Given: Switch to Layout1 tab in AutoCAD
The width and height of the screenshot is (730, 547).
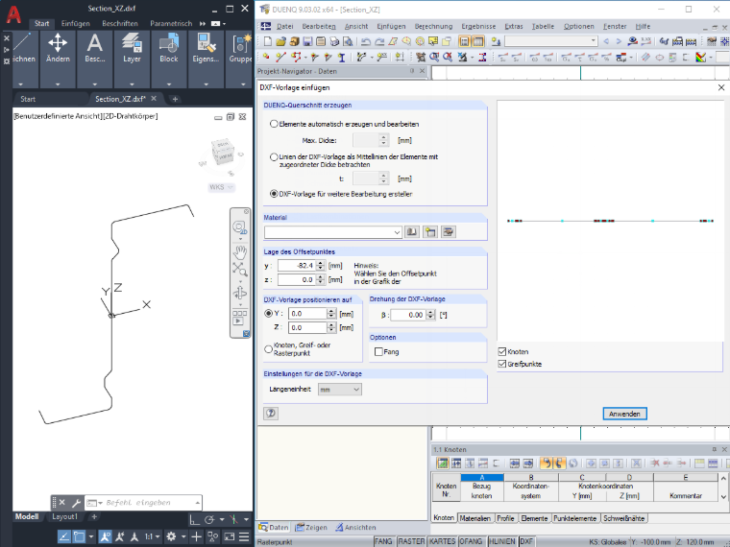Looking at the screenshot, I should (64, 516).
